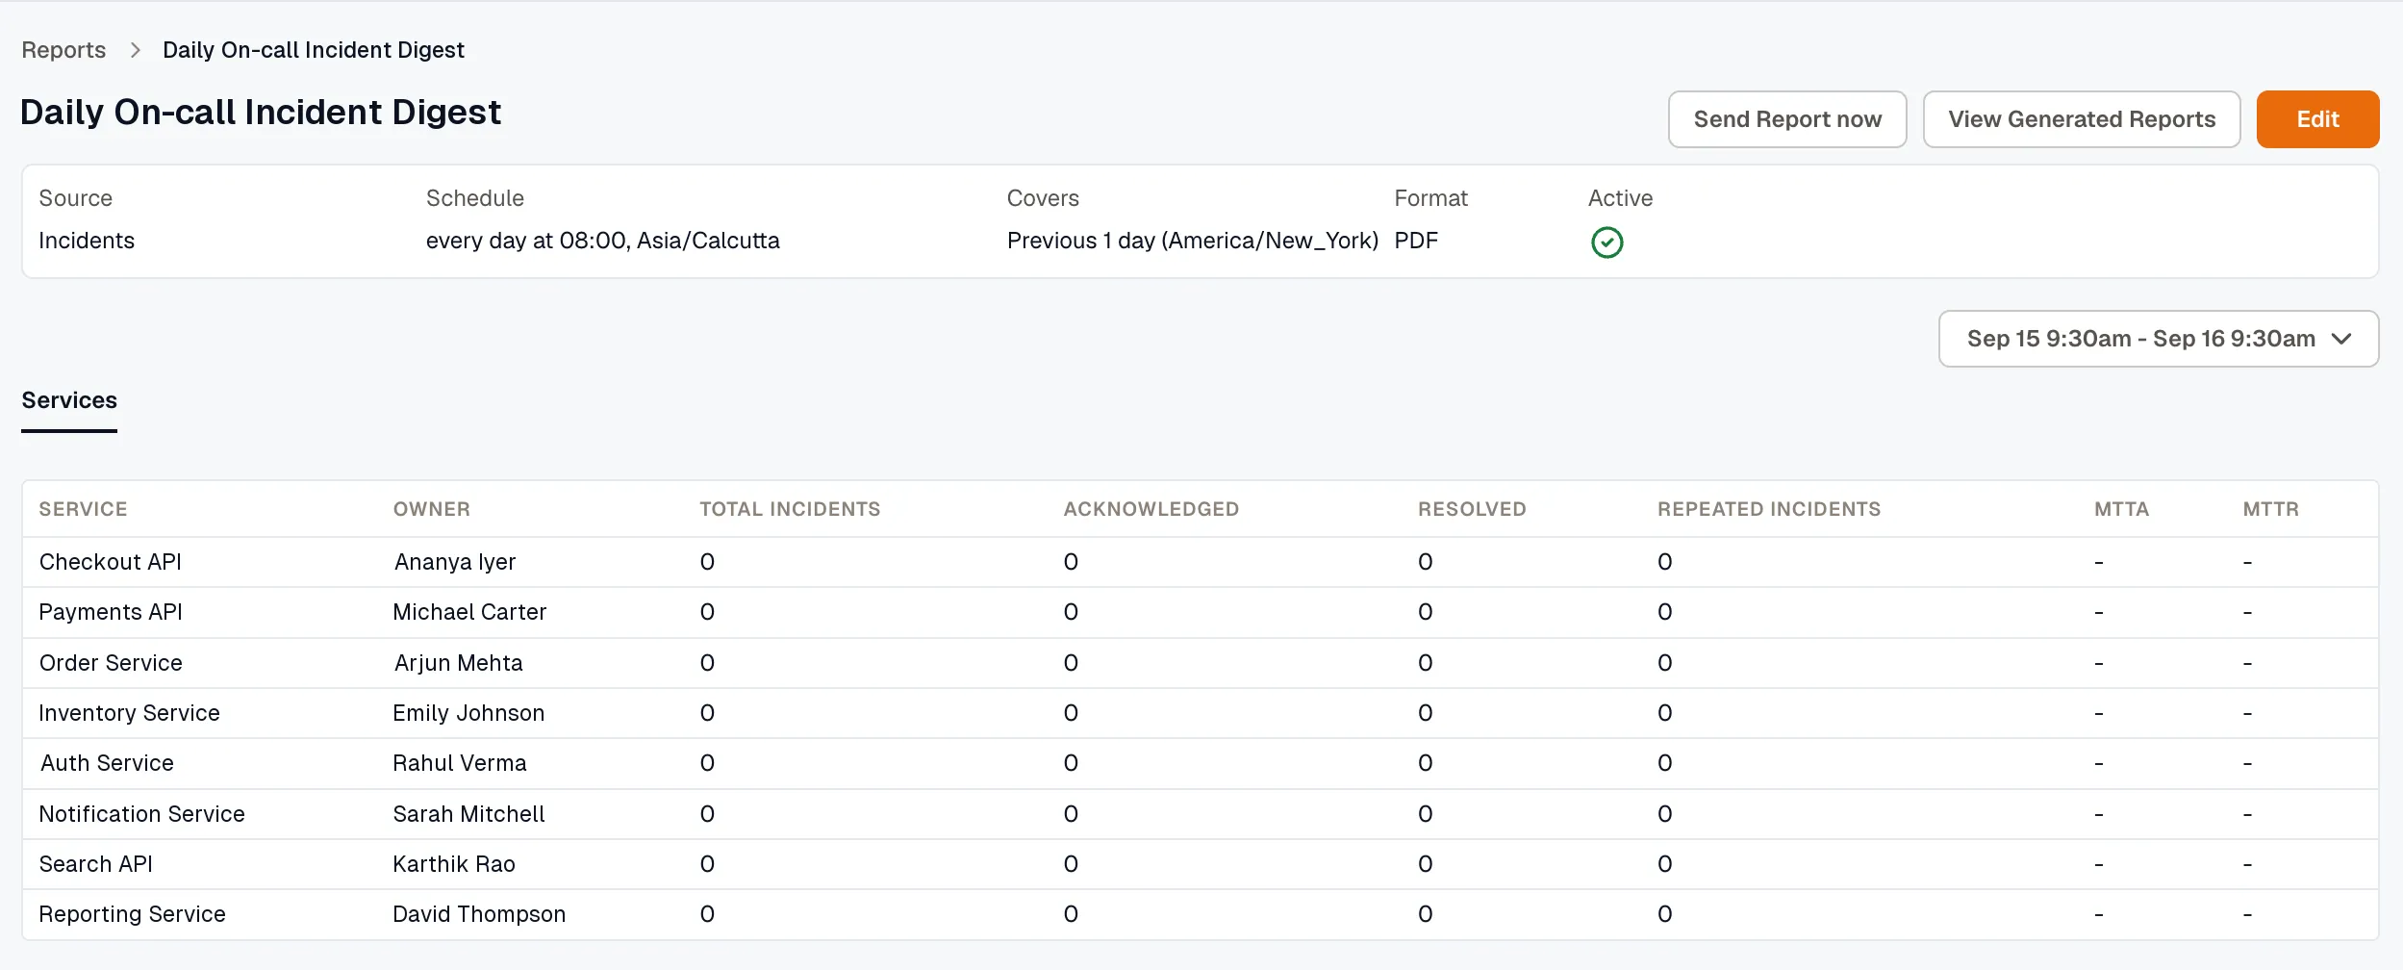Select the Inventory Service row name
Image resolution: width=2403 pixels, height=970 pixels.
pyautogui.click(x=129, y=713)
